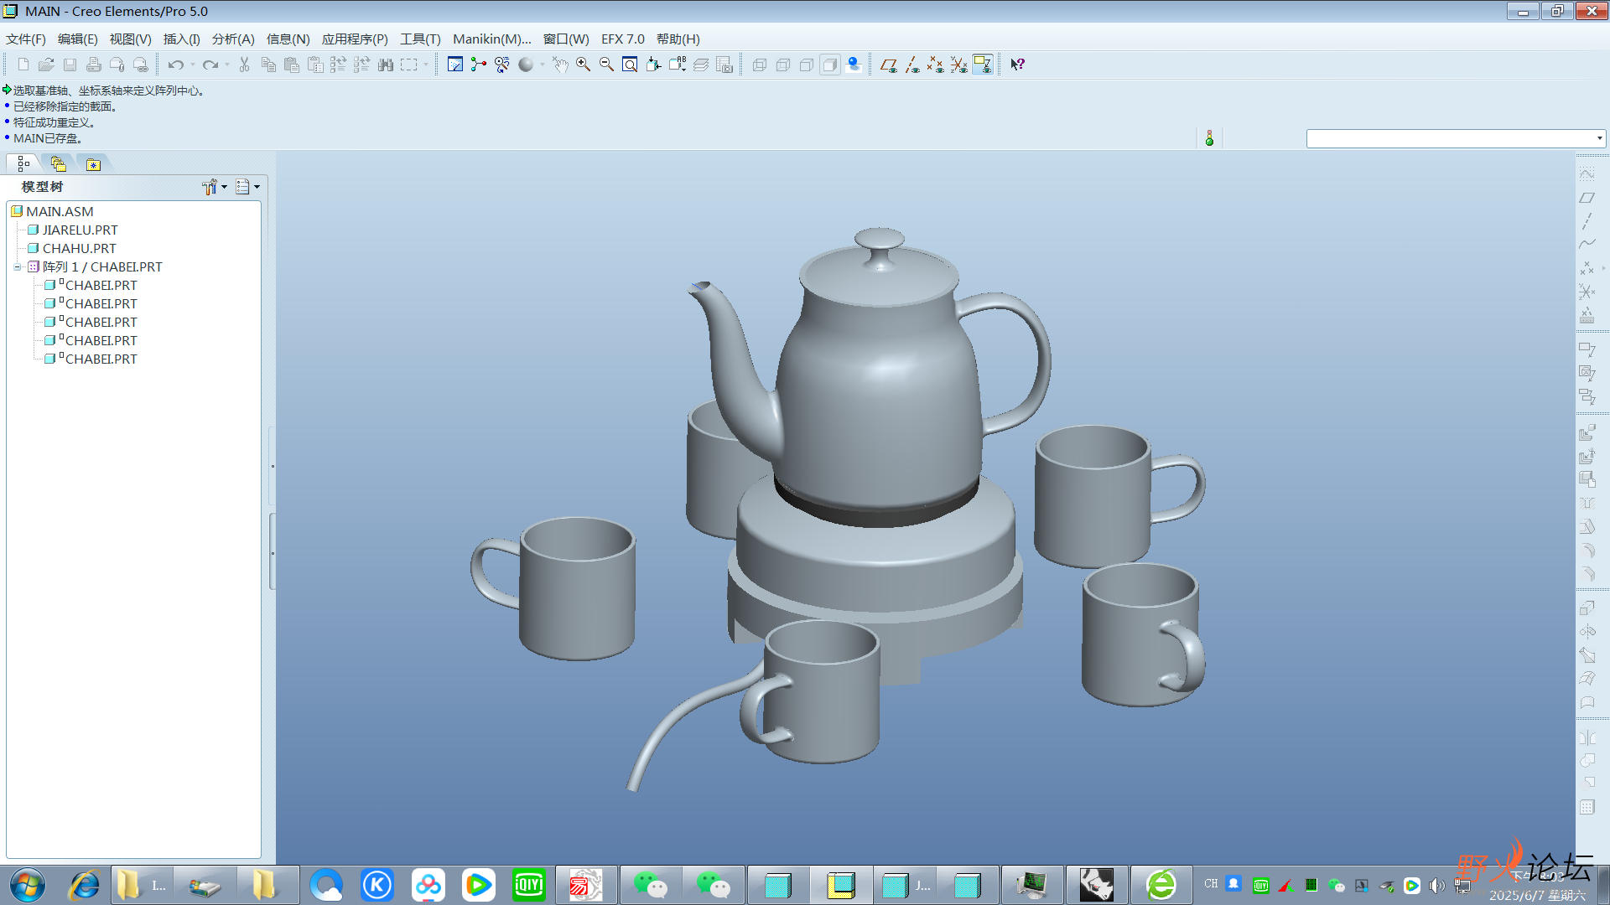Screen dimensions: 1610x905
Task: Select the first CHABEI.PRT pattern member
Action: (x=101, y=286)
